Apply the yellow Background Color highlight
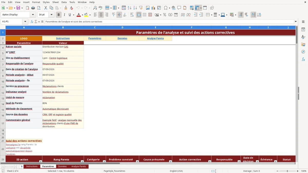 coord(86,15)
